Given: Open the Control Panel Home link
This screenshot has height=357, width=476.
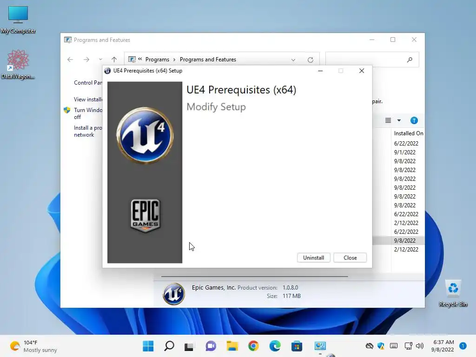Looking at the screenshot, I should coord(88,83).
